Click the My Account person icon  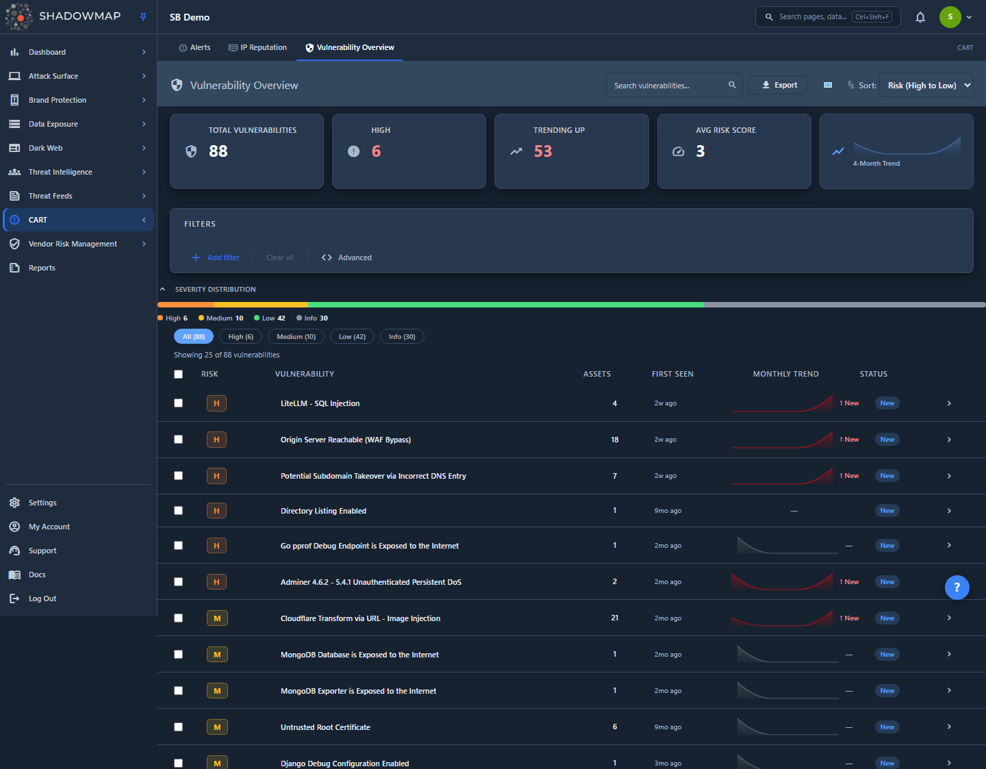[x=14, y=527]
